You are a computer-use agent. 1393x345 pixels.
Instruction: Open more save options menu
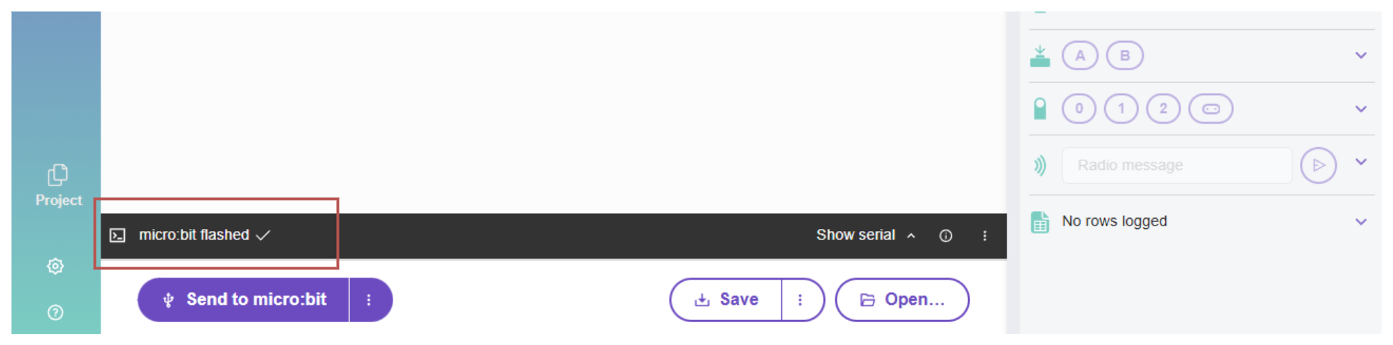tap(801, 300)
